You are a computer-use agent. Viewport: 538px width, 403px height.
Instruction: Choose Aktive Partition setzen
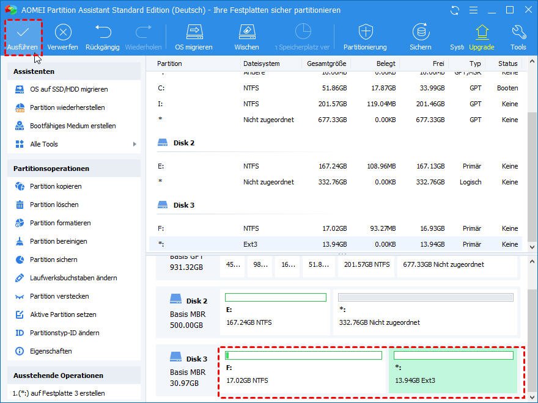63,314
